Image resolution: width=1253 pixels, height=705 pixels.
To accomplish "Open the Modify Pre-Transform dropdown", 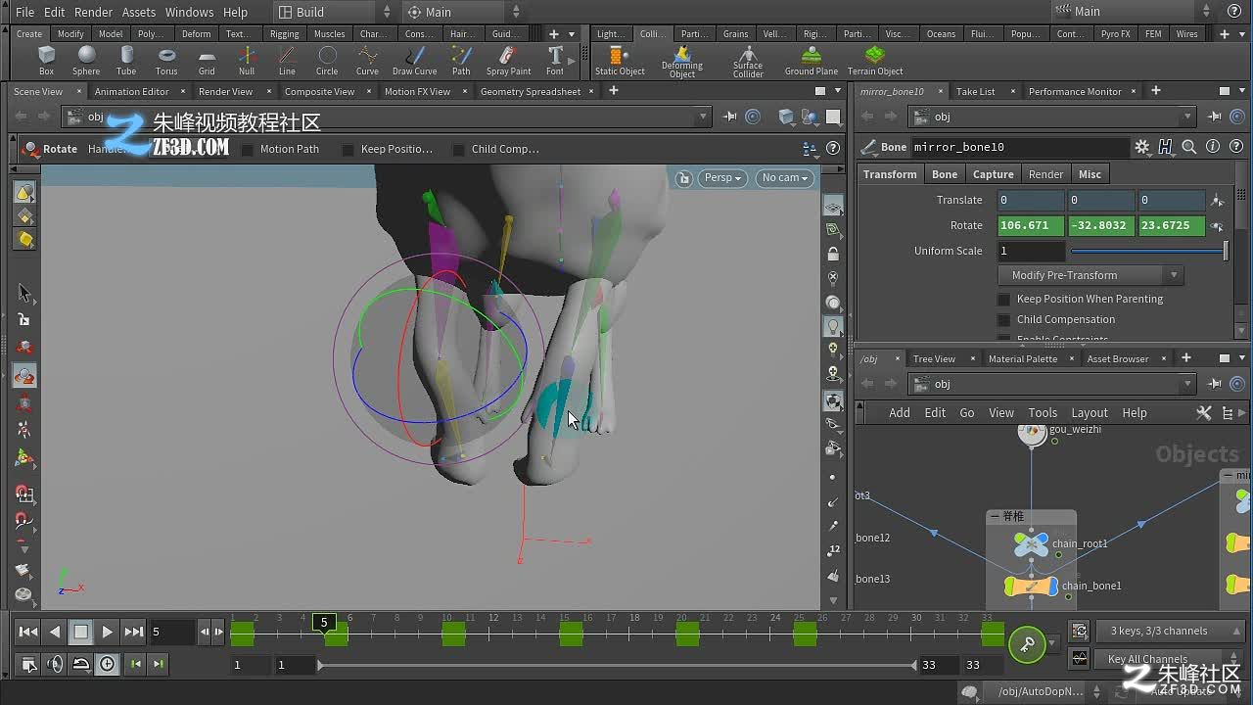I will [x=1091, y=275].
